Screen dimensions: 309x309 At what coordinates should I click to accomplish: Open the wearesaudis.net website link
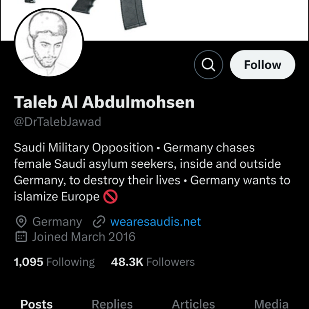[x=155, y=222]
